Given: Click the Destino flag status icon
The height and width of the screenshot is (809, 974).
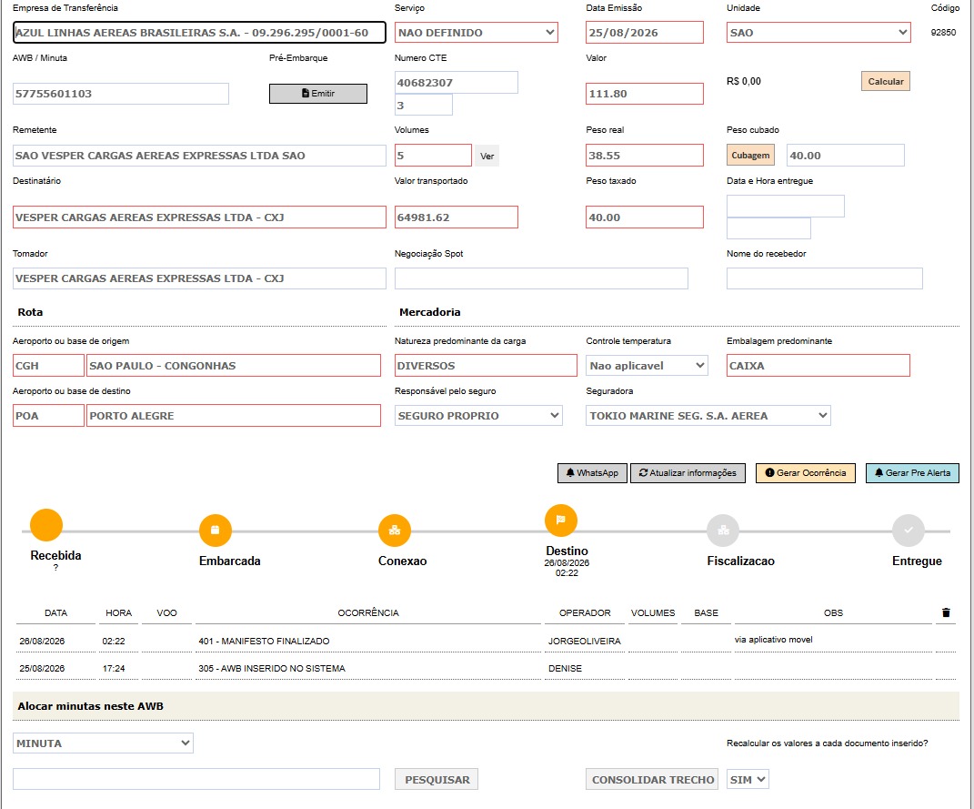Looking at the screenshot, I should click(x=561, y=521).
